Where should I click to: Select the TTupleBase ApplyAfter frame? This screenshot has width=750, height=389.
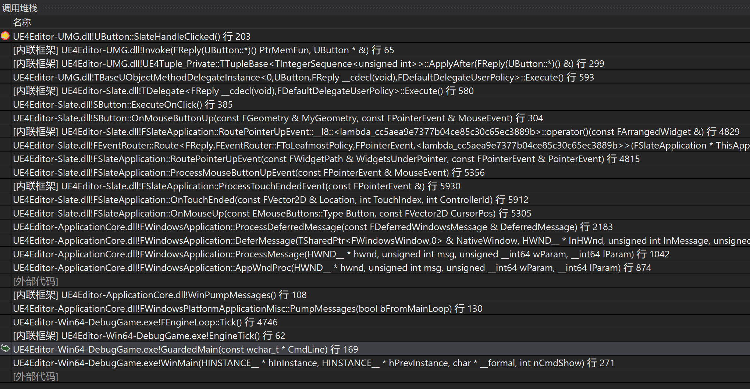tap(308, 64)
